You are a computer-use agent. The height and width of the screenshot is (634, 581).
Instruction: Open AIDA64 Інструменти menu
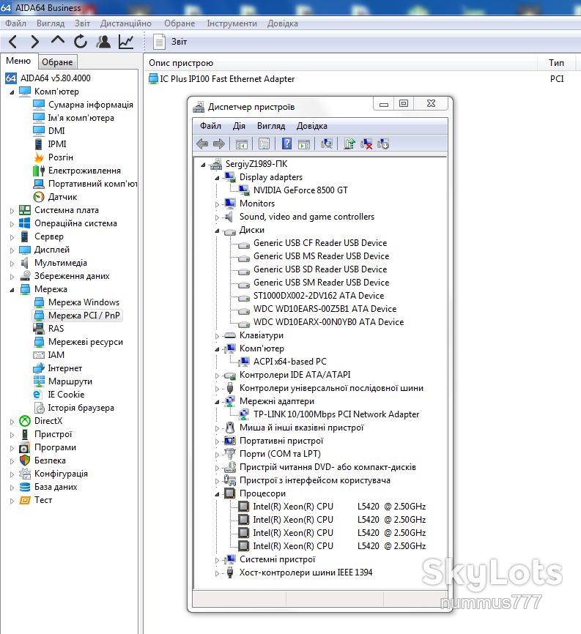tap(232, 23)
